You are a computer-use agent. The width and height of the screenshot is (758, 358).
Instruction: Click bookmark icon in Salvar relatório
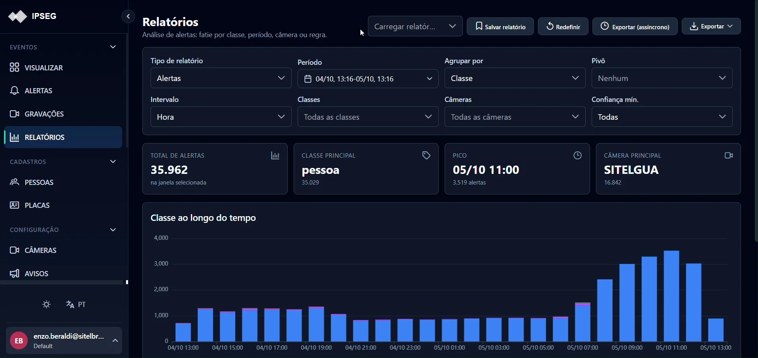pos(479,26)
